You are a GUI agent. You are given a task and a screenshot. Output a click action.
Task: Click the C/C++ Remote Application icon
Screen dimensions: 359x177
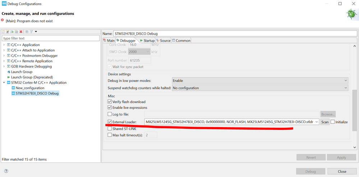(9, 61)
